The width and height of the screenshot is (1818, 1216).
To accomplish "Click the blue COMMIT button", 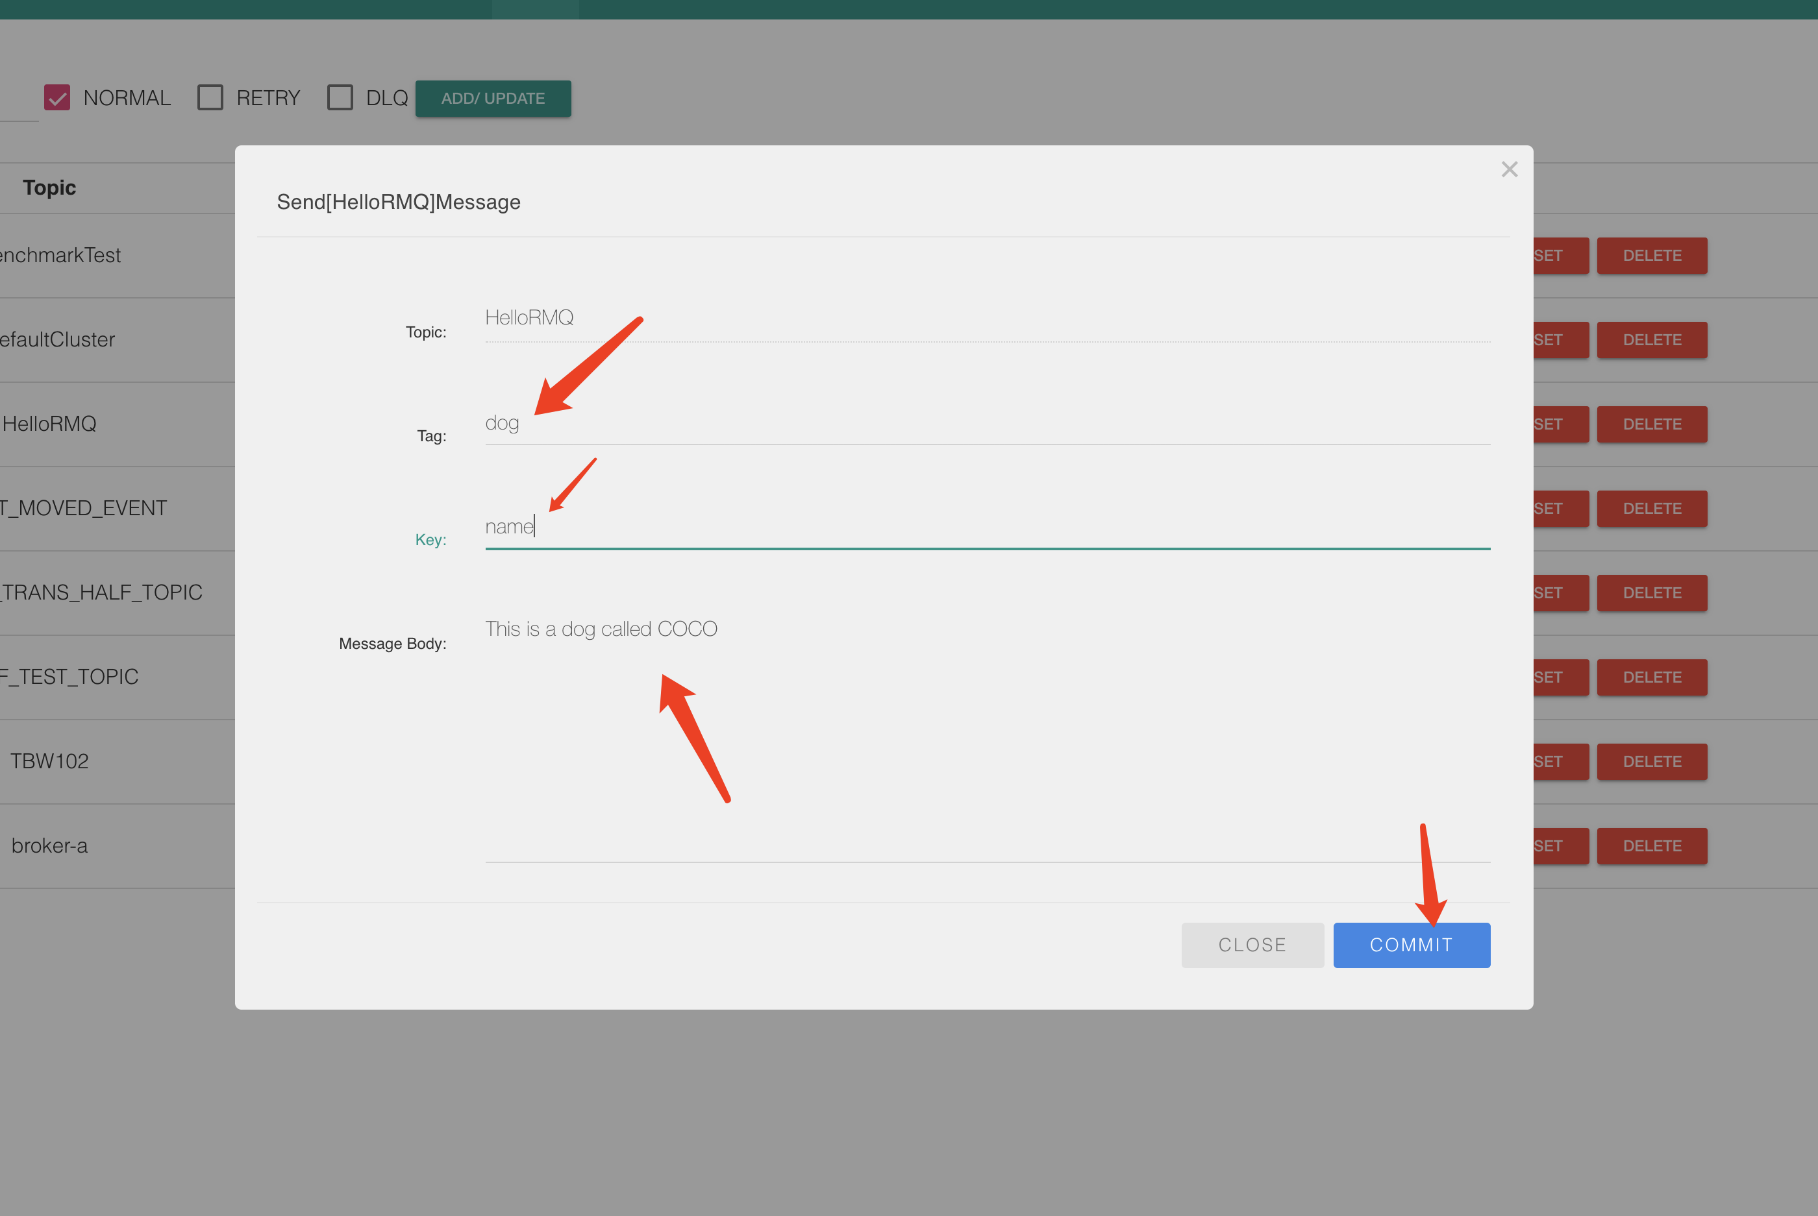I will [1411, 945].
